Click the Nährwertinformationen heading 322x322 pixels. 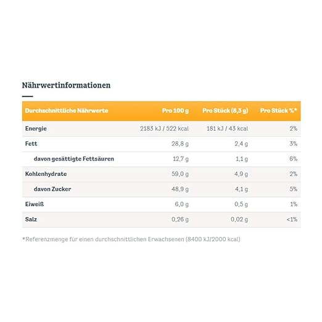[66, 85]
